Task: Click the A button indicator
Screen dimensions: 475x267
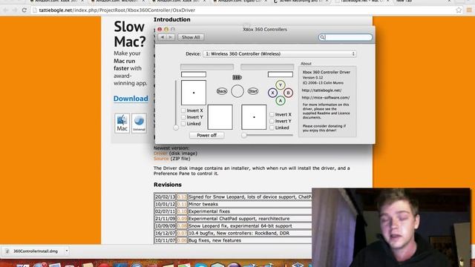Action: pyautogui.click(x=281, y=101)
